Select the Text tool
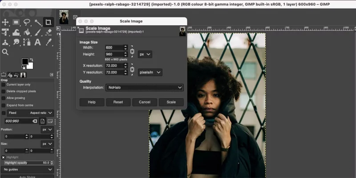 click(38, 42)
